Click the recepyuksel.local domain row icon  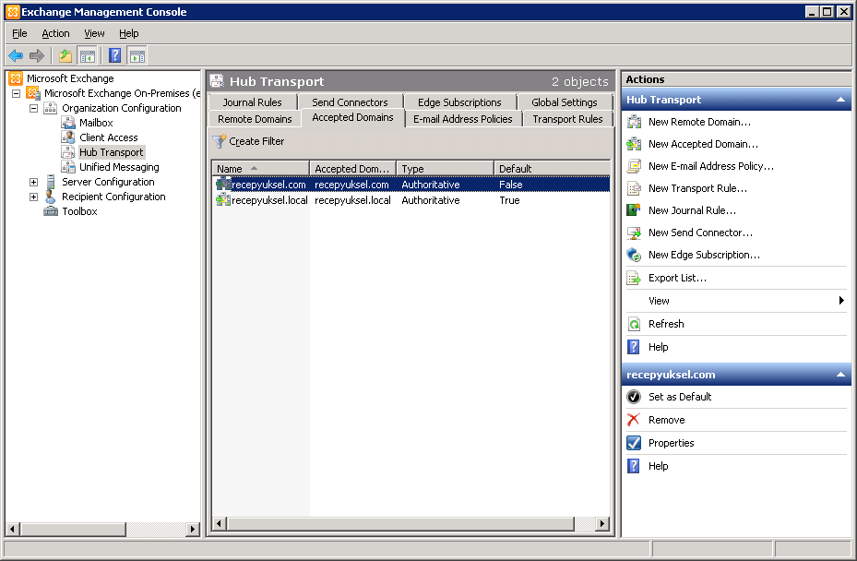tap(223, 200)
